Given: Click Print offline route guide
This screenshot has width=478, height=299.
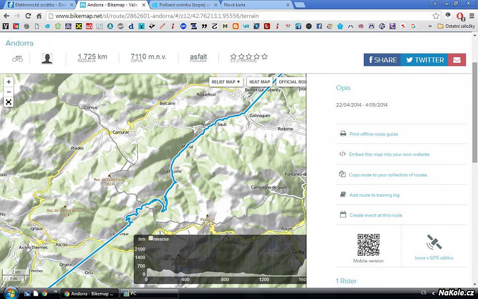Looking at the screenshot, I should tap(373, 134).
